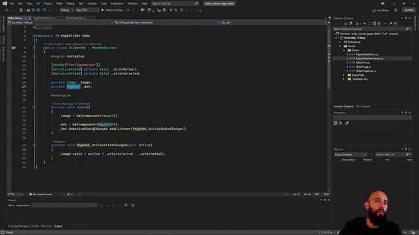Screen dimensions: 419x235
Task: Open the View menu
Action: [x=29, y=3]
